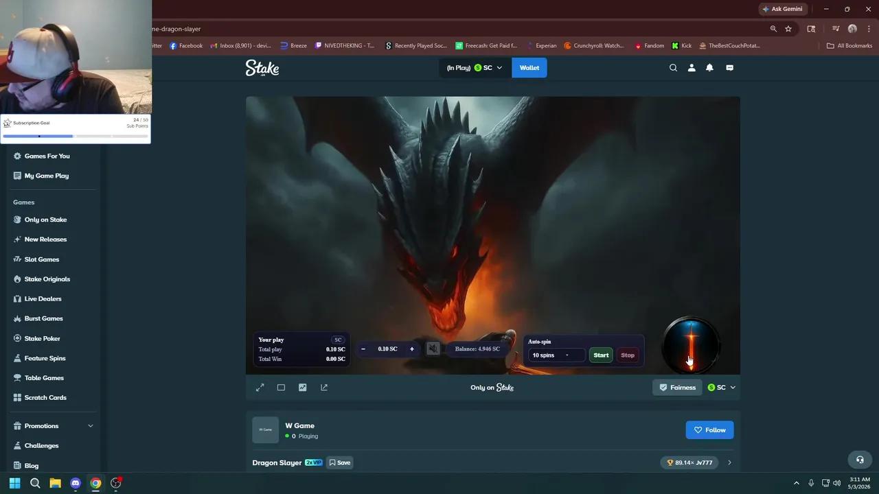Open the (In Play) SC balance dropdown
The image size is (879, 494).
coord(475,68)
